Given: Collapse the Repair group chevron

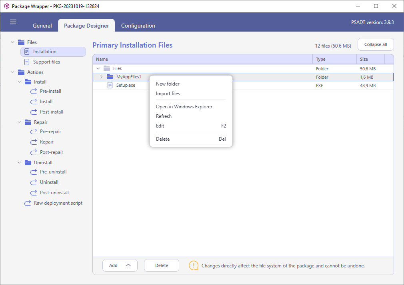Looking at the screenshot, I should pos(19,122).
